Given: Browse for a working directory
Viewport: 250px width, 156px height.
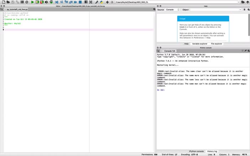Looking at the screenshot, I should pyautogui.click(x=243, y=2).
